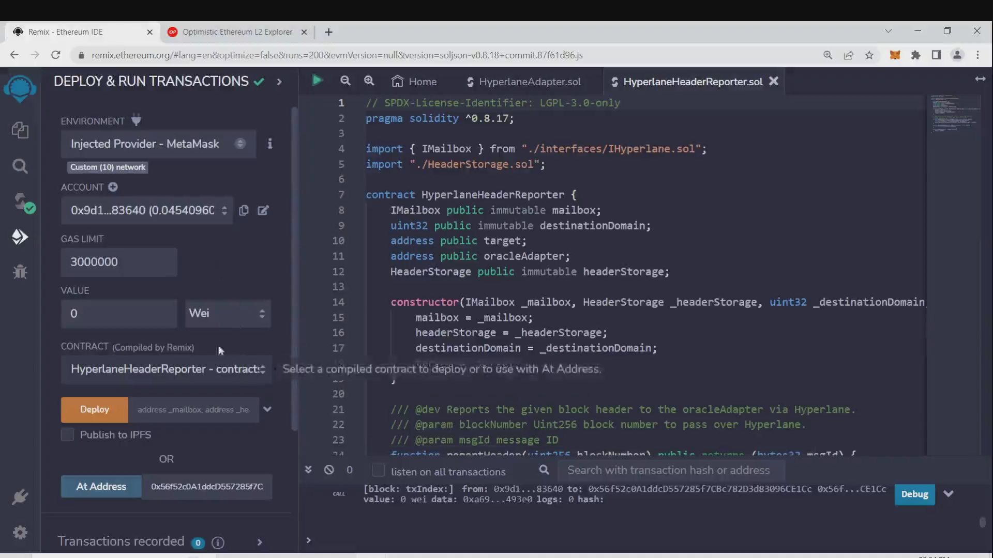Open Contract selection dropdown
The width and height of the screenshot is (993, 558).
point(166,369)
